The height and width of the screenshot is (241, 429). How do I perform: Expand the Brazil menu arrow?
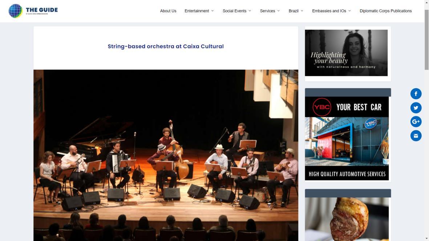tap(302, 11)
